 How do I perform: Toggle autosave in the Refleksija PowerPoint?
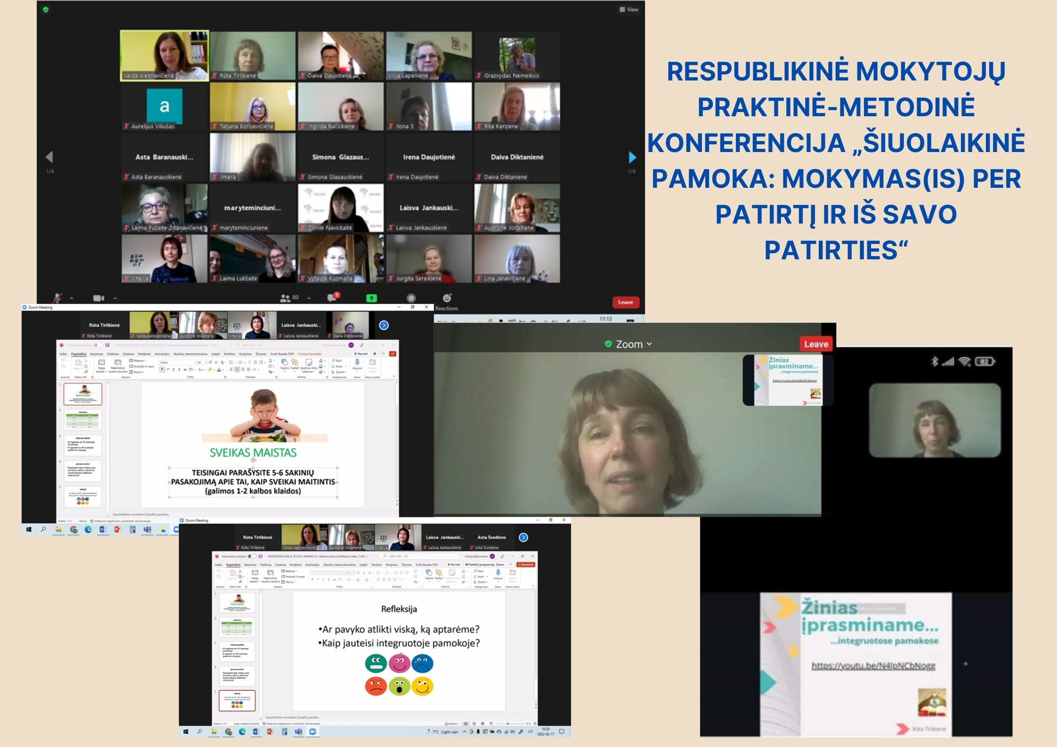(x=252, y=556)
